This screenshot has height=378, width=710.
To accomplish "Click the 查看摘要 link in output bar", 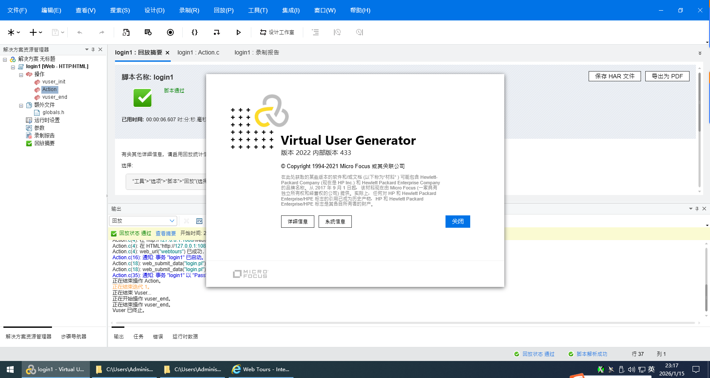I will click(165, 233).
